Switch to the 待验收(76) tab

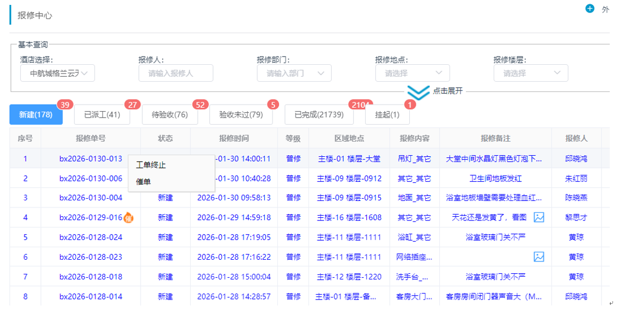169,114
